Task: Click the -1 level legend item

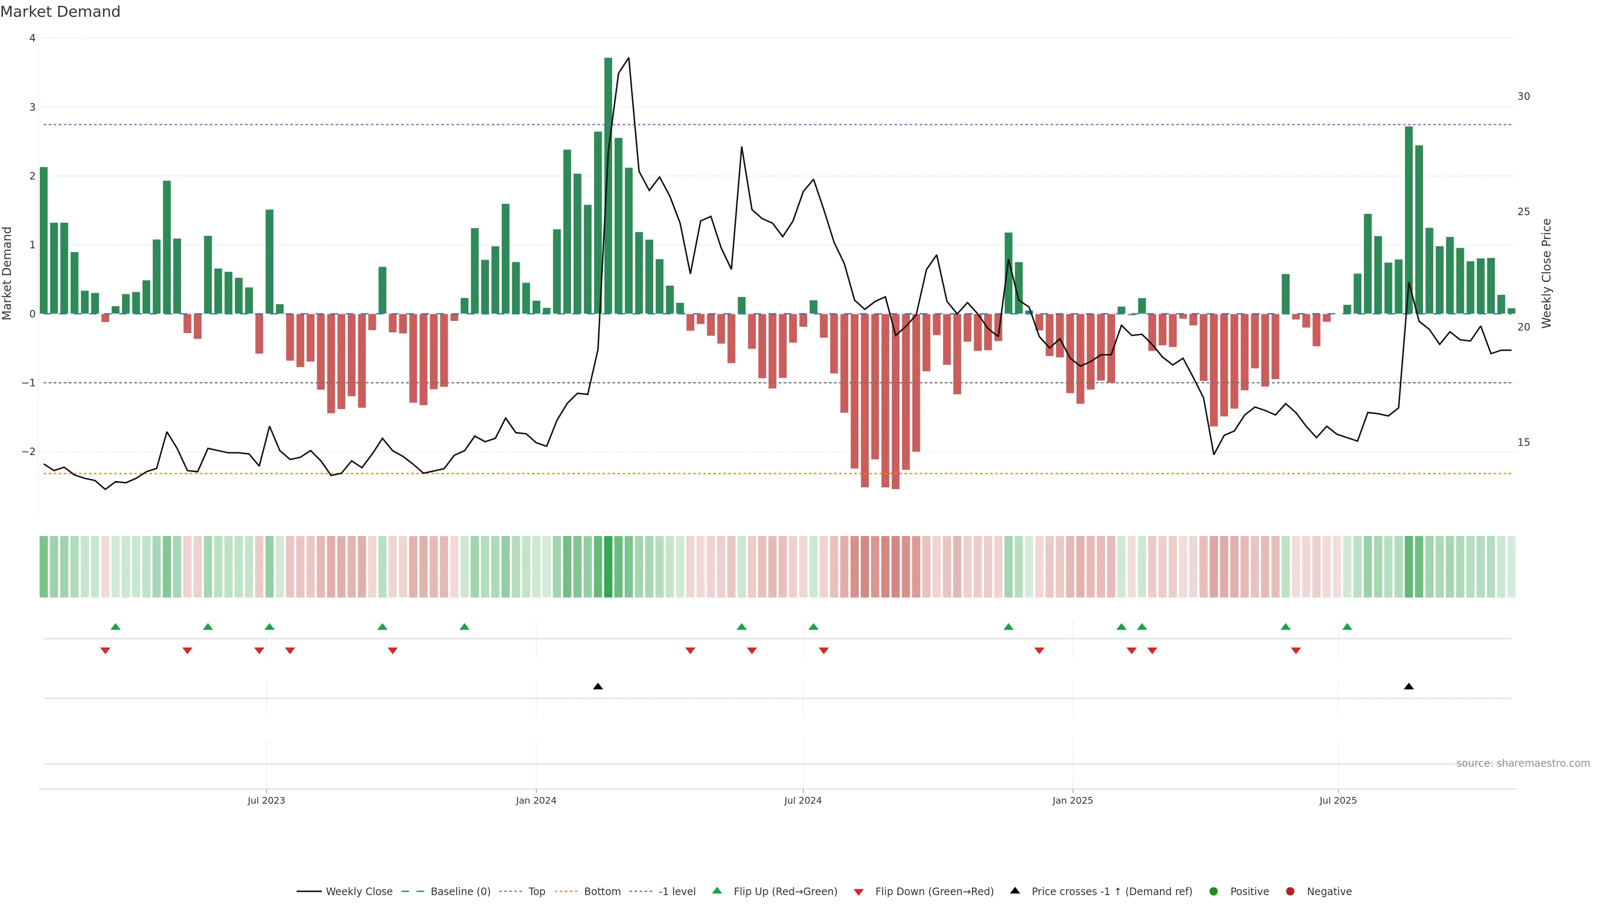Action: pos(677,892)
